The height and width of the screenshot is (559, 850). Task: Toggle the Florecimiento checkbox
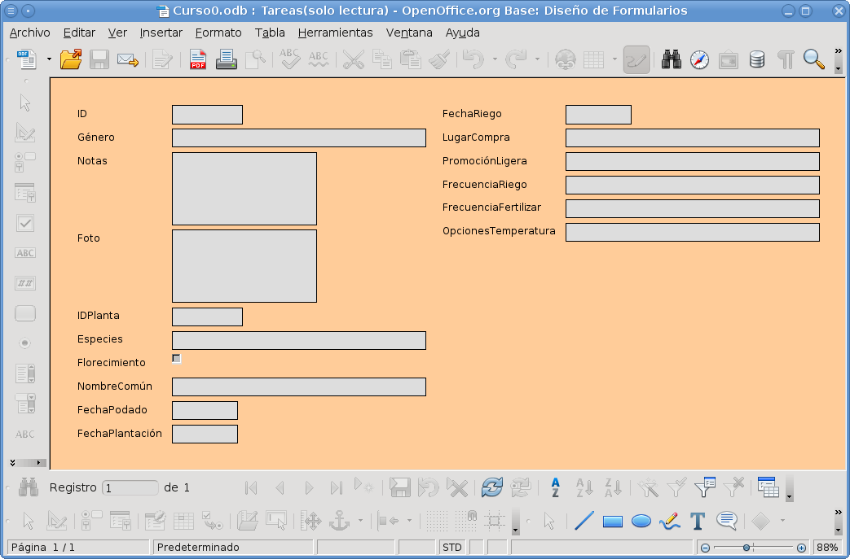tap(175, 358)
